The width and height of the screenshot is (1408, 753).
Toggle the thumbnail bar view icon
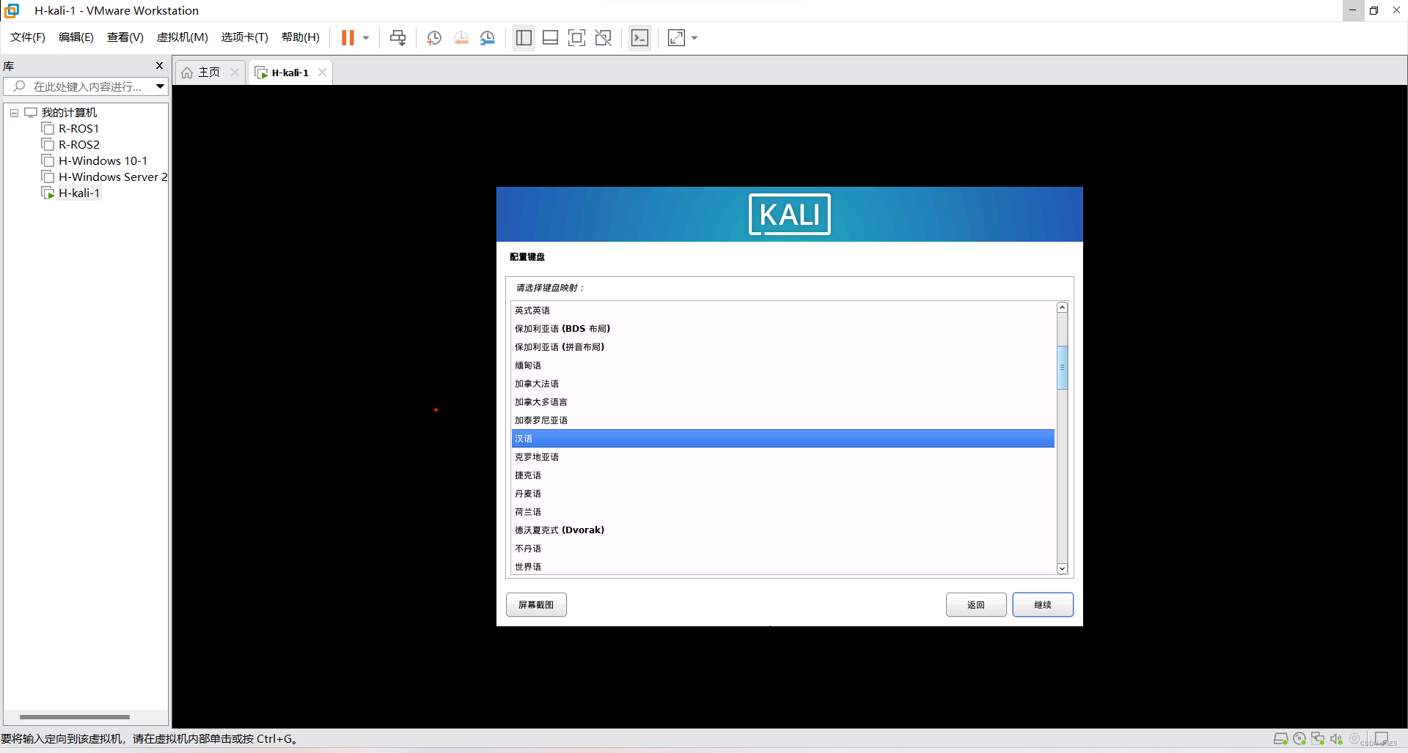[550, 38]
